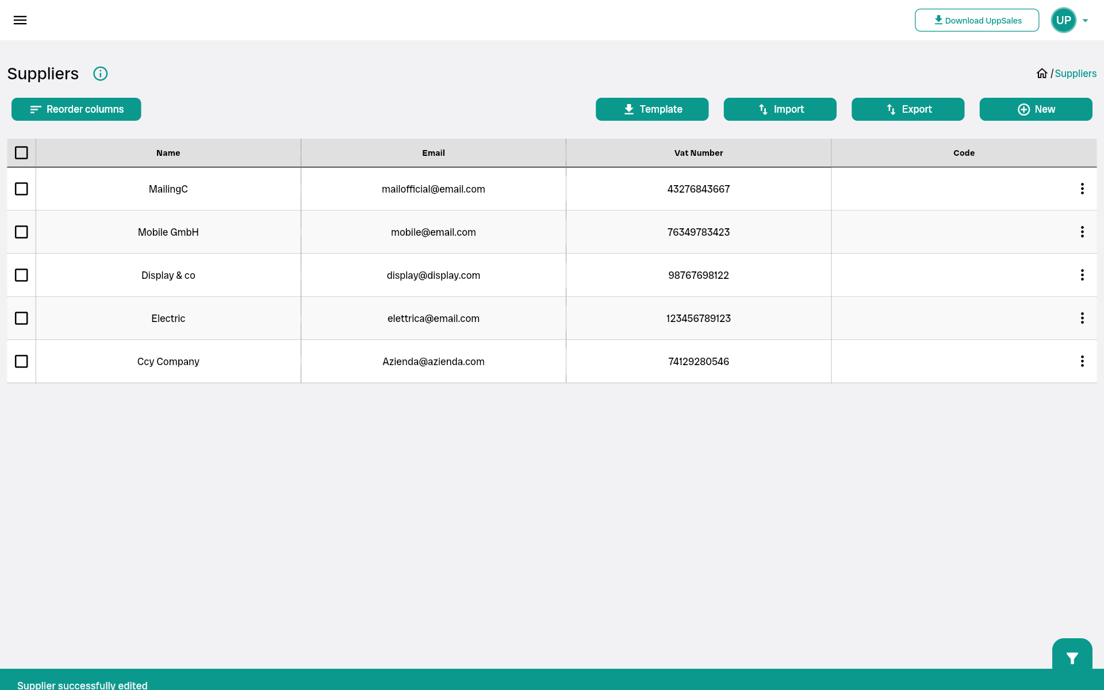Click the New supplier button
The height and width of the screenshot is (690, 1104).
coord(1036,109)
